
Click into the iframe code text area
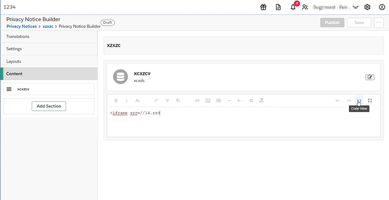click(243, 122)
